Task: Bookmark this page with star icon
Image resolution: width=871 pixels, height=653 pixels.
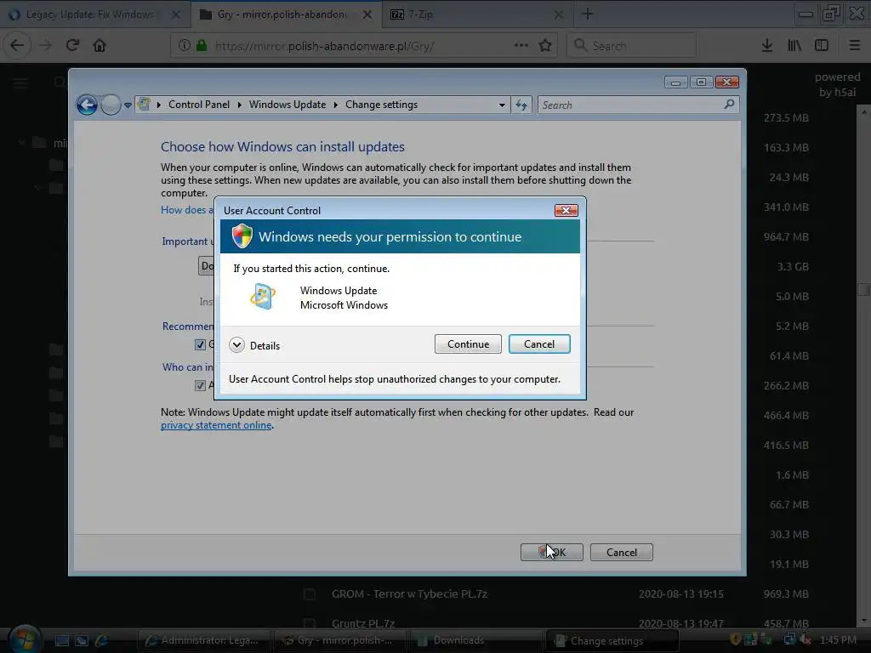Action: click(545, 46)
